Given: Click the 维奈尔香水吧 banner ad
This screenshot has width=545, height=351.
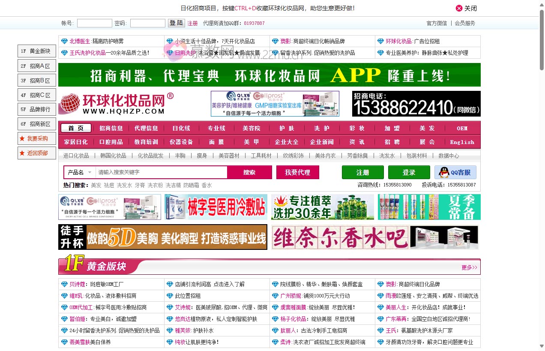Looking at the screenshot, I should (375, 237).
